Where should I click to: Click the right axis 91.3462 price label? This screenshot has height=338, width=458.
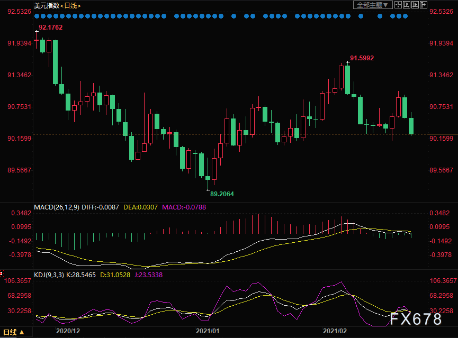tap(441, 75)
